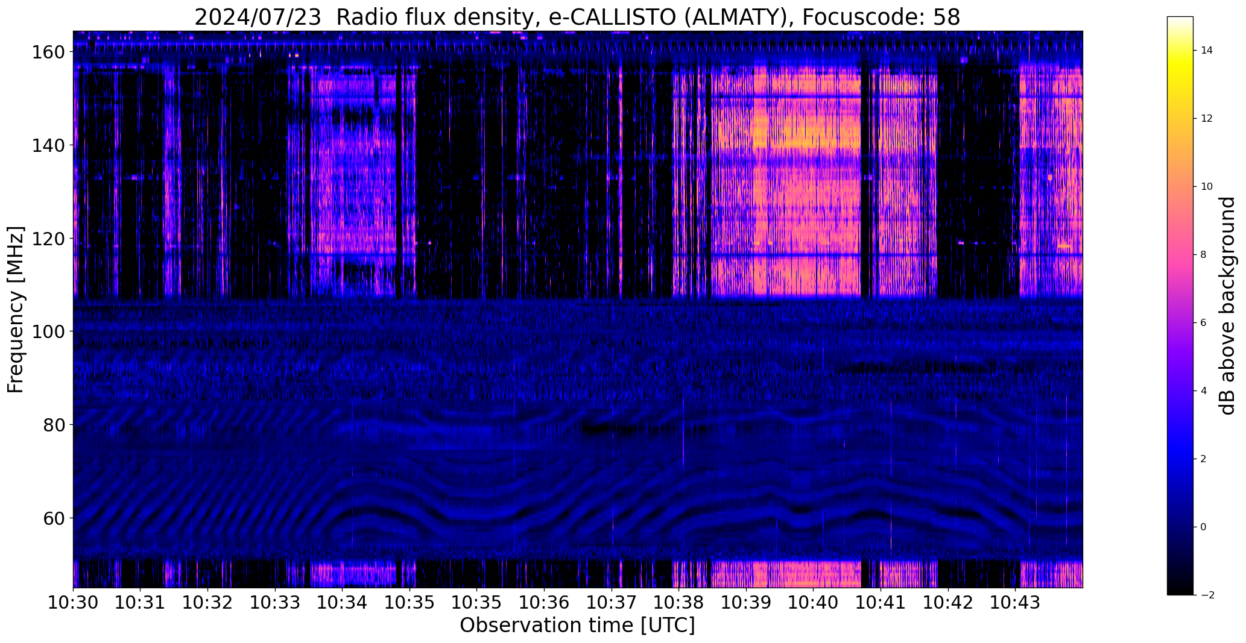This screenshot has height=643, width=1246.
Task: Click the 10:40 time tick label
Action: pos(814,603)
